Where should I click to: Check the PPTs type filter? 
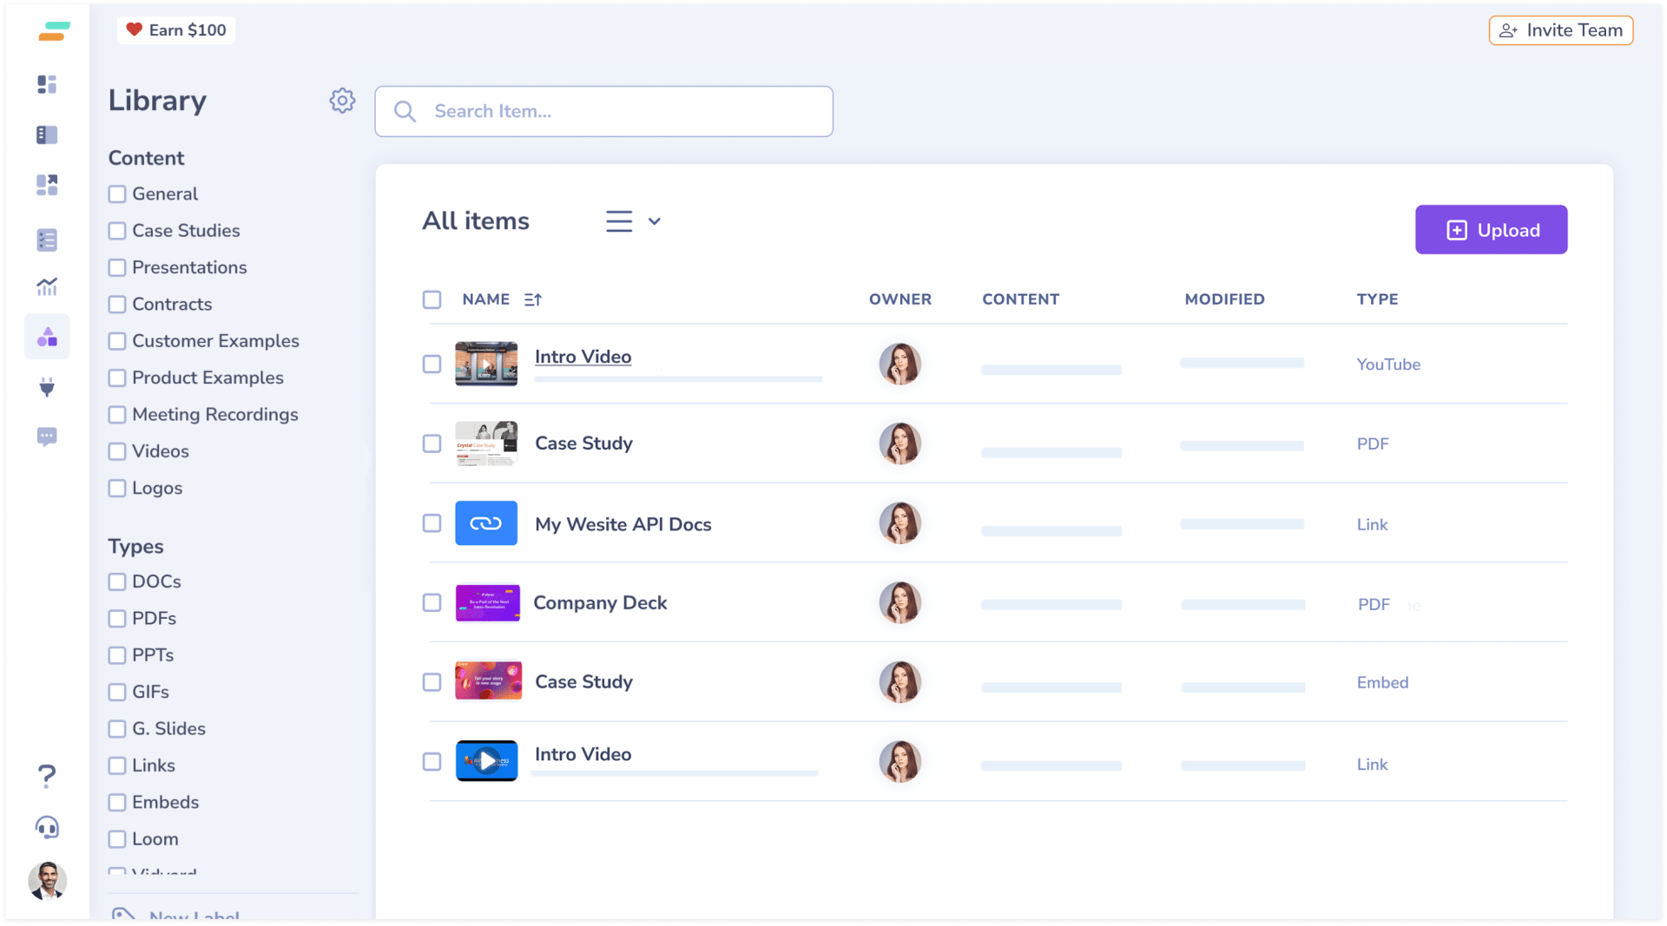[117, 655]
